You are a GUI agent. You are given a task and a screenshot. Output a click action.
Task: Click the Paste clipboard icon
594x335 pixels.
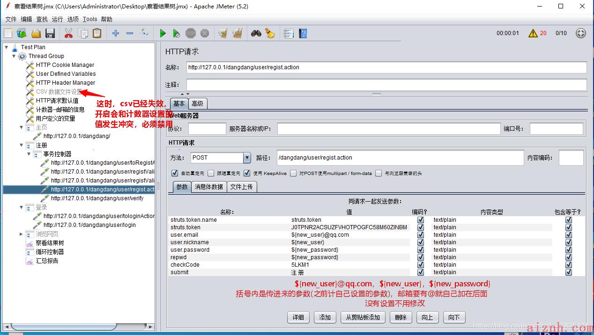point(97,33)
